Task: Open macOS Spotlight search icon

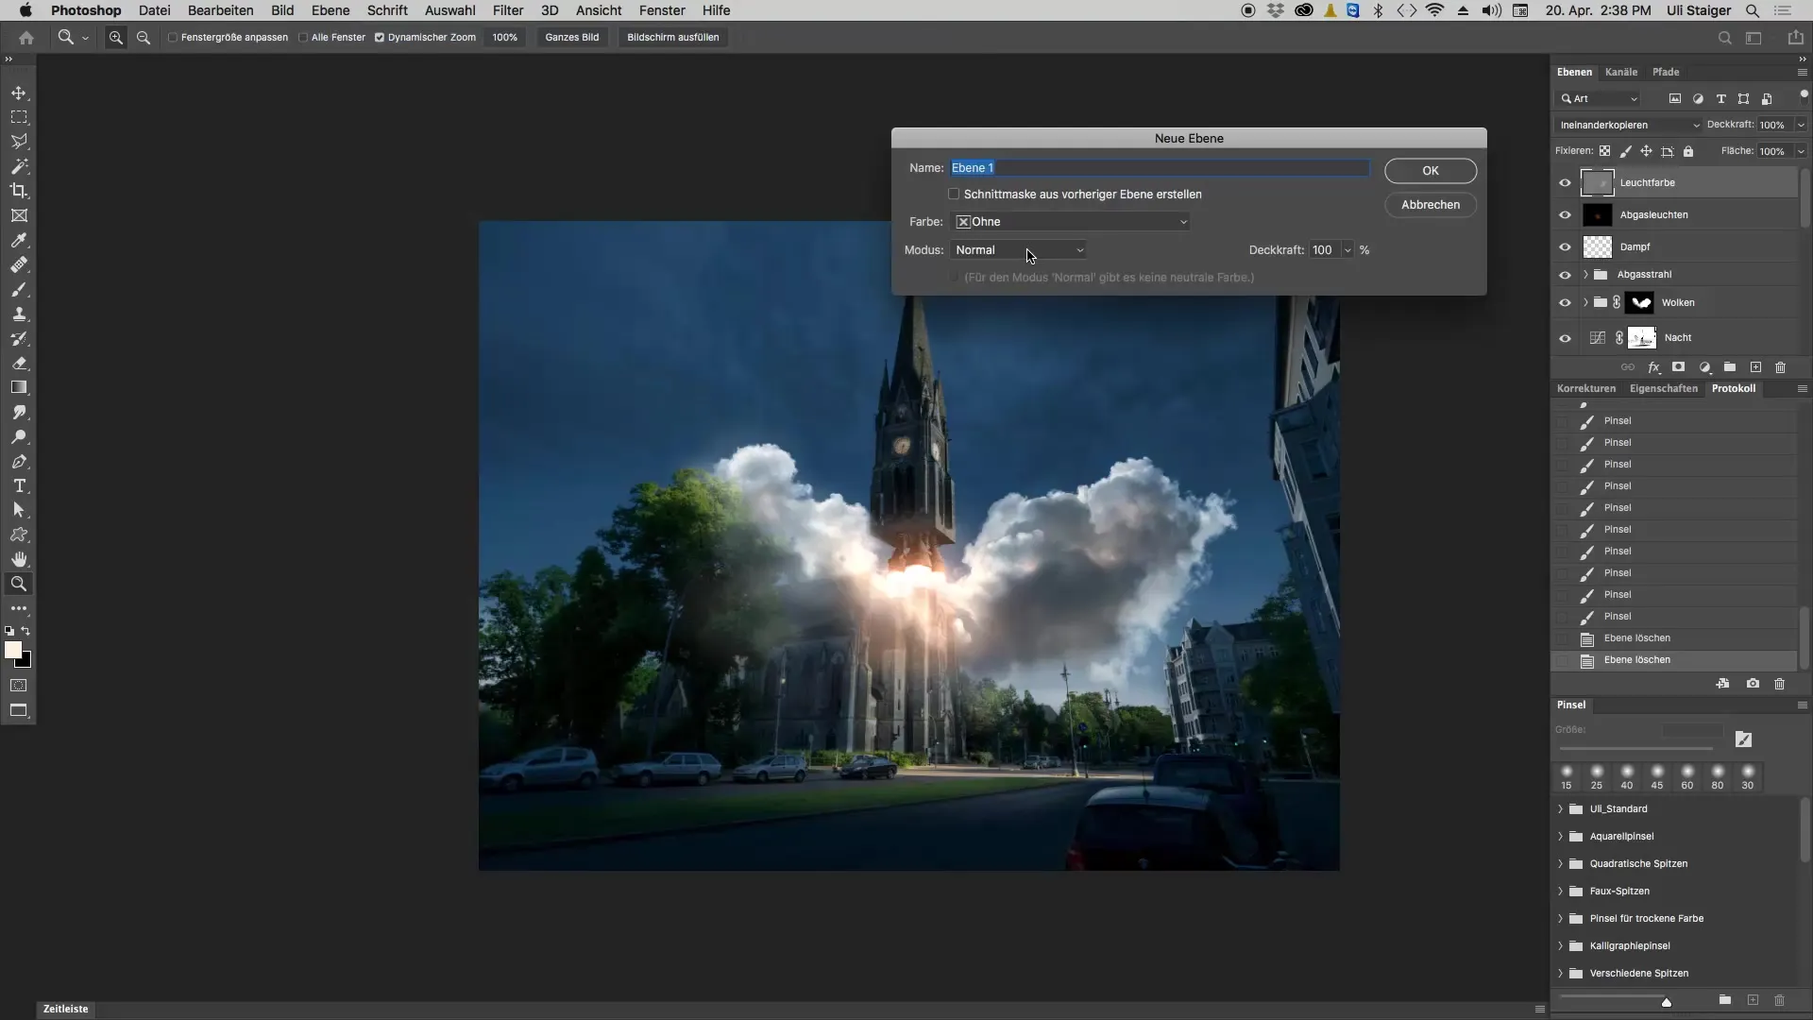Action: (1753, 10)
